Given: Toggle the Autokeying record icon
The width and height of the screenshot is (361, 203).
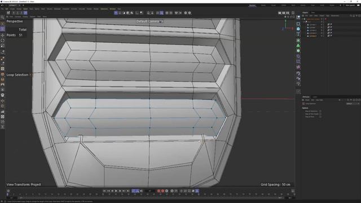Looking at the screenshot, I should click(163, 191).
